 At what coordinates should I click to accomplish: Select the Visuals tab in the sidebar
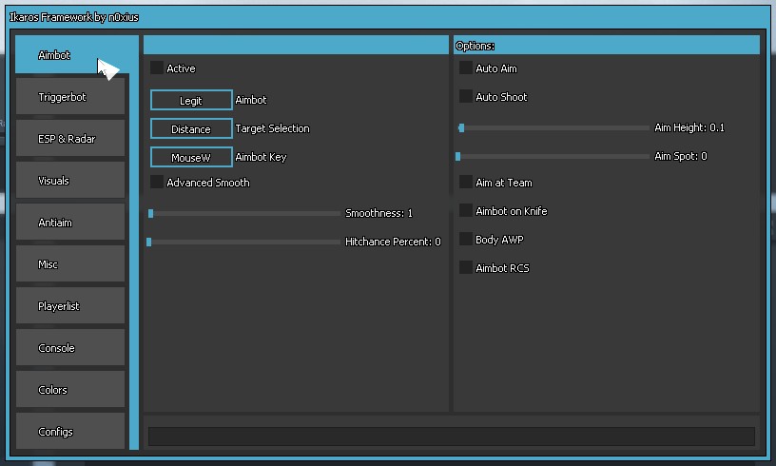click(x=70, y=181)
